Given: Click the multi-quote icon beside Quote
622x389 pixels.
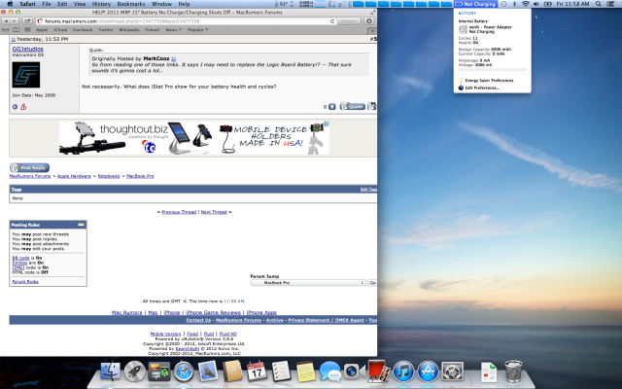Looking at the screenshot, I should [372, 106].
